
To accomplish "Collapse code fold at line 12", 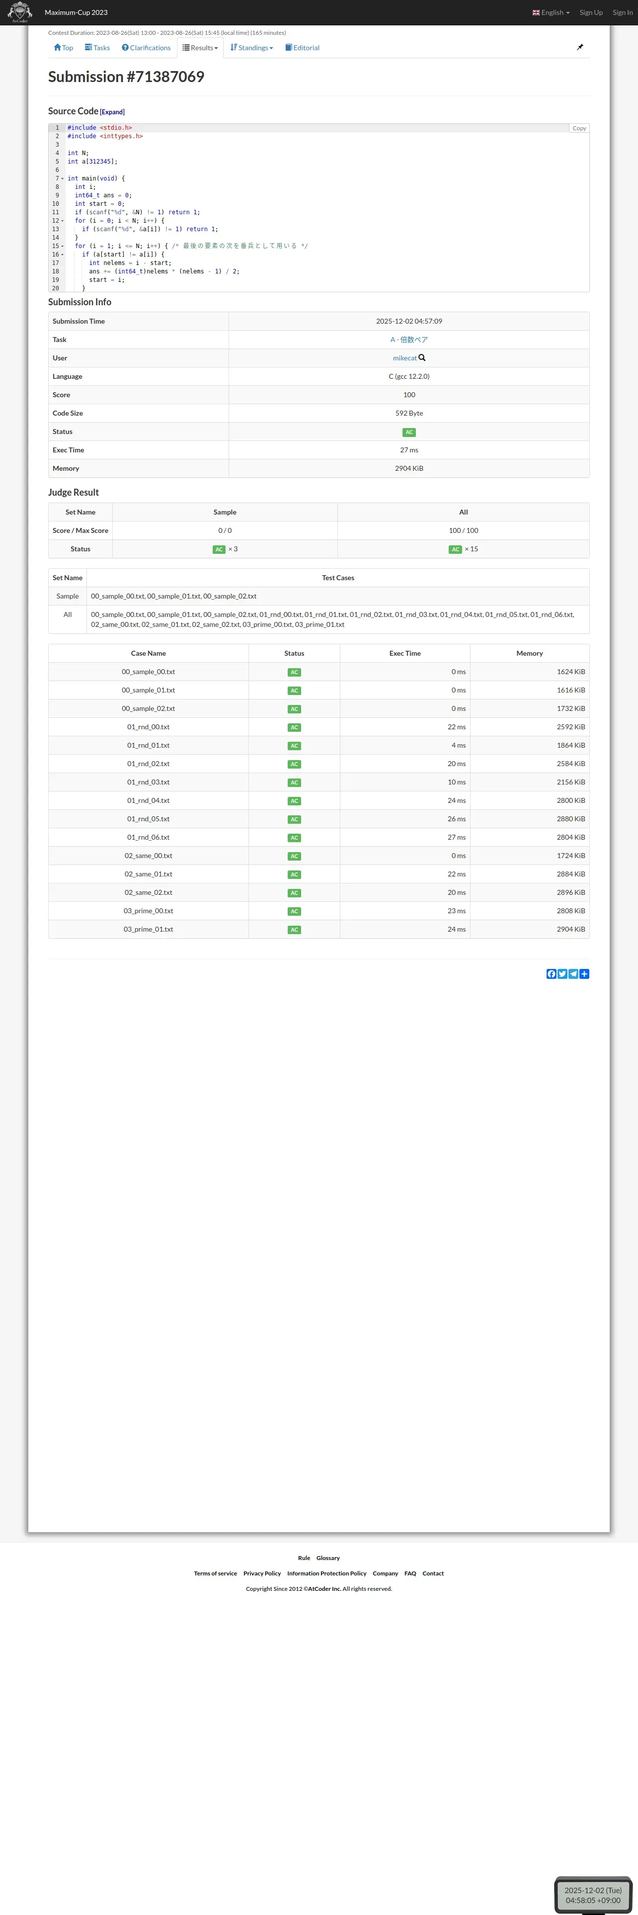I will 63,221.
